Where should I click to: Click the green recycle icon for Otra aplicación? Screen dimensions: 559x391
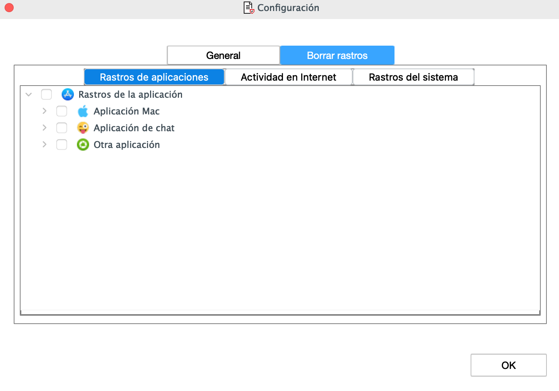tap(83, 145)
